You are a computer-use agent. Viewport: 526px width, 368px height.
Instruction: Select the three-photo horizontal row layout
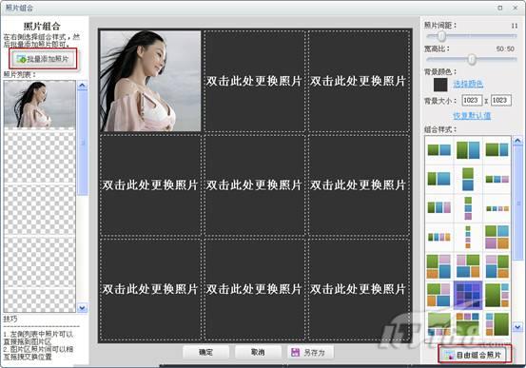[x=438, y=207]
